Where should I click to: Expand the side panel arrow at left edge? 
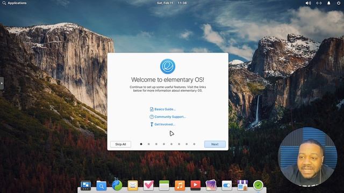(2, 83)
